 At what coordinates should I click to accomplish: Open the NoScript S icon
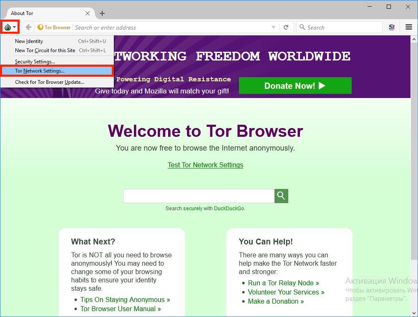pos(392,27)
